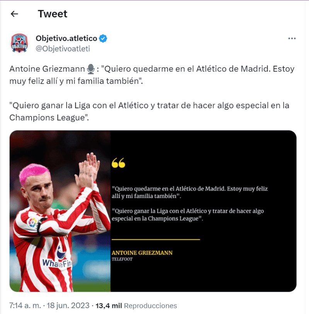Click the quoted text inside the image
This screenshot has height=314, width=309.
tap(190, 203)
